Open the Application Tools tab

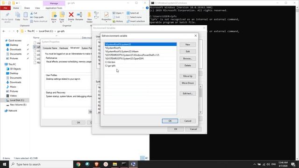pyautogui.click(x=54, y=8)
